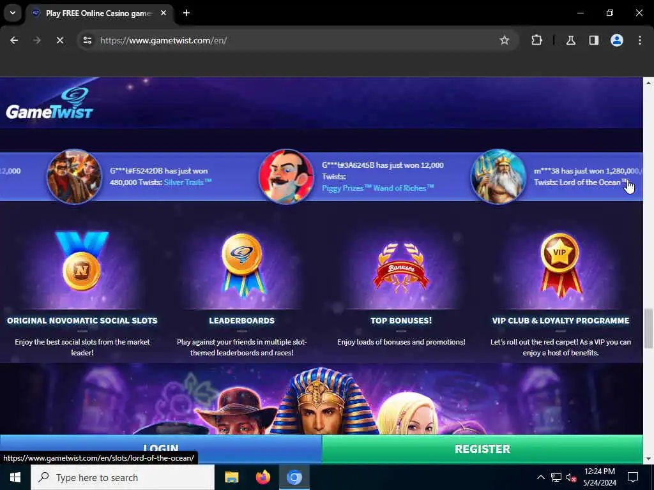Click the green REGISTER button

(x=483, y=449)
